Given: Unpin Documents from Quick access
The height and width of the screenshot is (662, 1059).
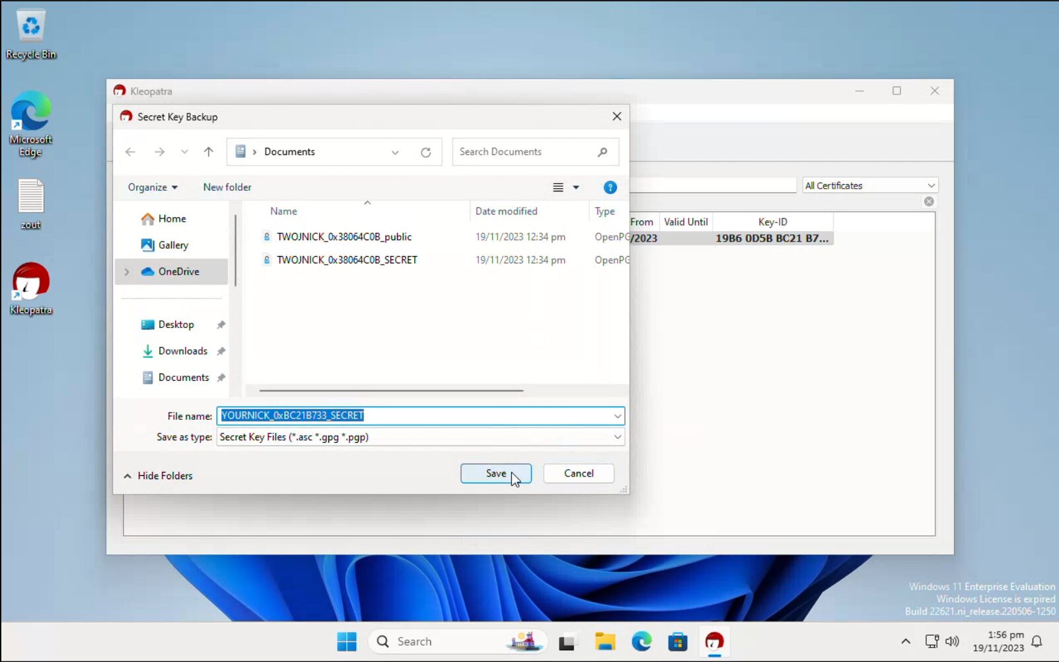Looking at the screenshot, I should pyautogui.click(x=221, y=377).
